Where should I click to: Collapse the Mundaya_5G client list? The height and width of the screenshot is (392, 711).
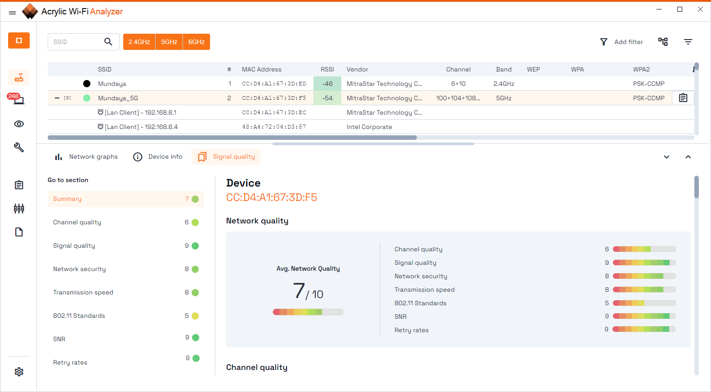coord(57,98)
